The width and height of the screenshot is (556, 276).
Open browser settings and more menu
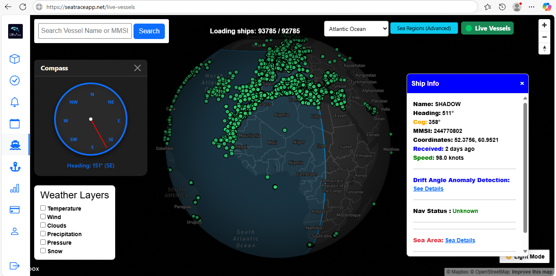[x=532, y=7]
